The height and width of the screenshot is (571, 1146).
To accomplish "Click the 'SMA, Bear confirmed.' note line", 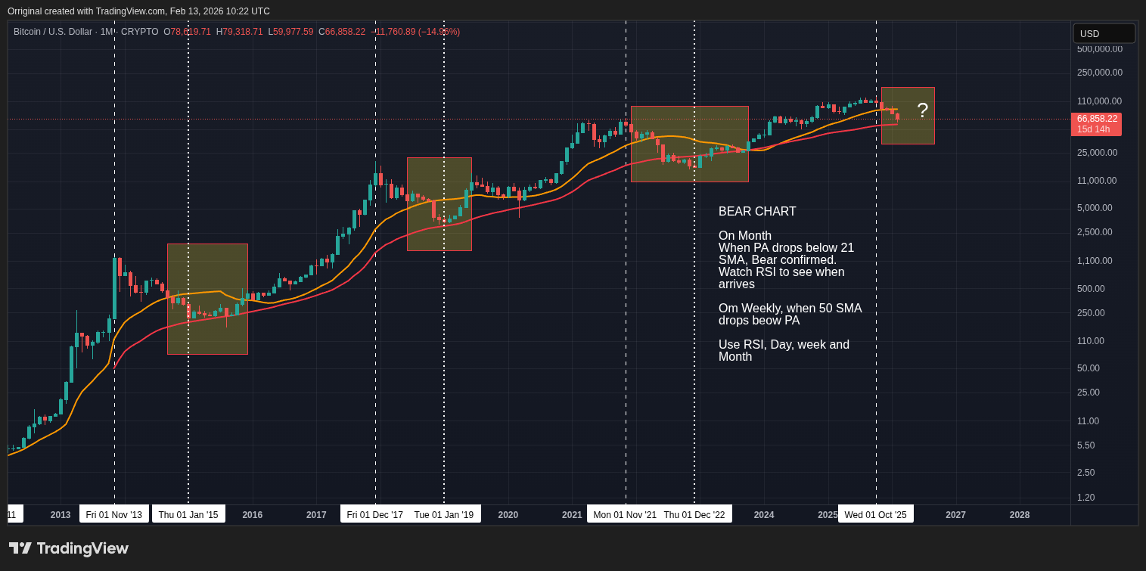I will (x=778, y=260).
